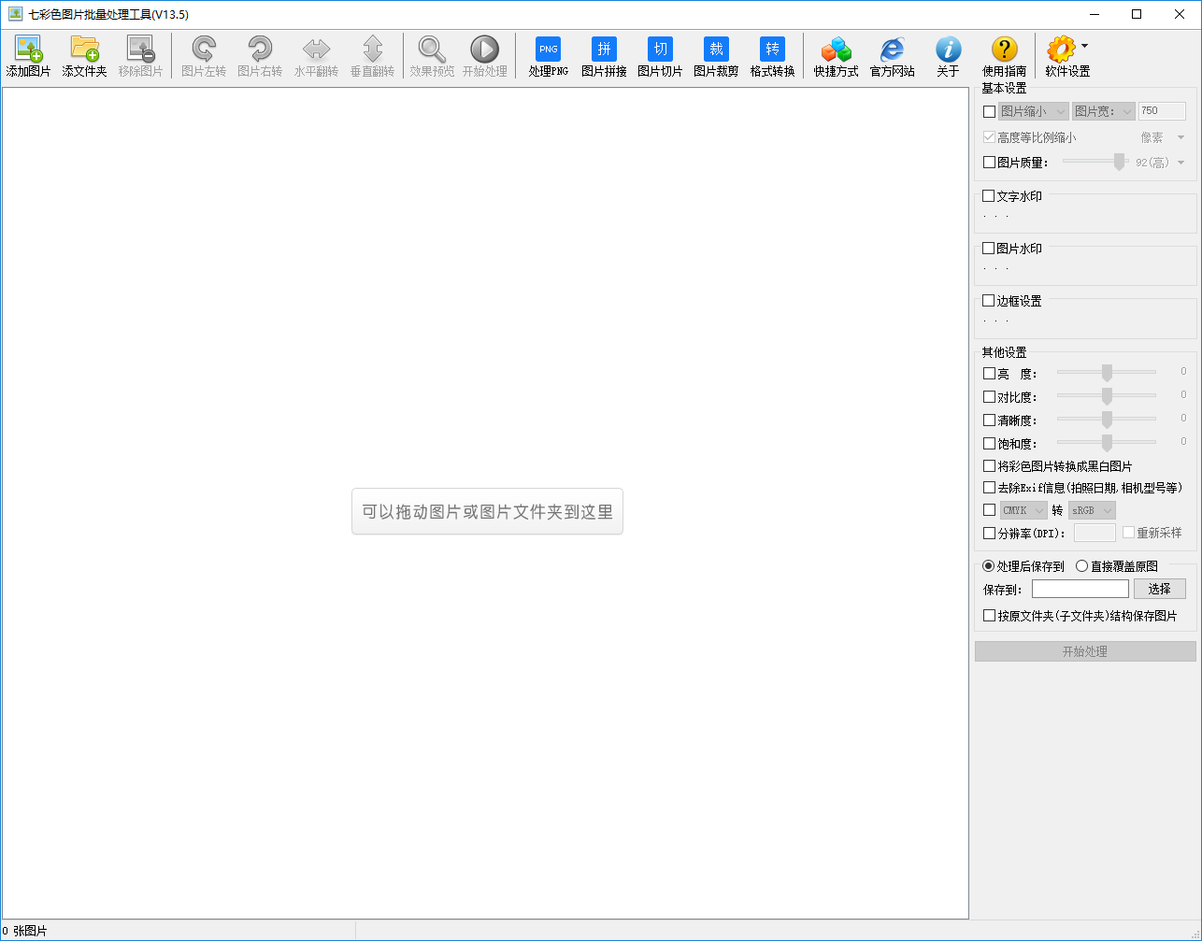Enable the 文字水印 text watermark checkbox
Viewport: 1202px width, 941px height.
989,196
